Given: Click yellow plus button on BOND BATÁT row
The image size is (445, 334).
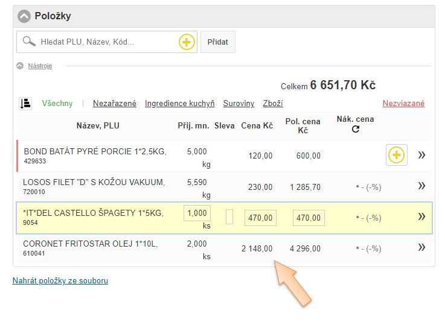Looking at the screenshot, I should pos(396,156).
